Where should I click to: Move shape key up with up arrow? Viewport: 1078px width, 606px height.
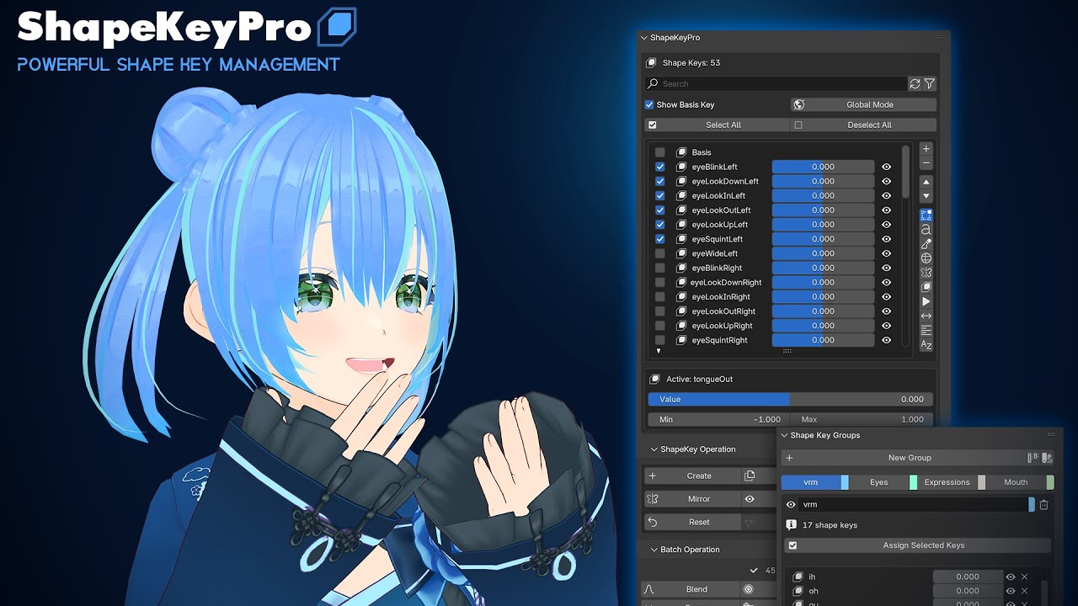(x=926, y=182)
